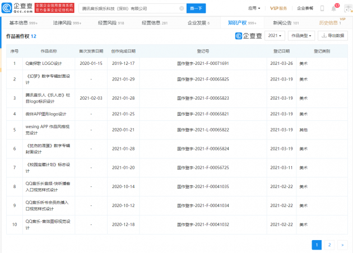Click registration number 2021-L-00065822
The image size is (353, 253).
(x=203, y=130)
